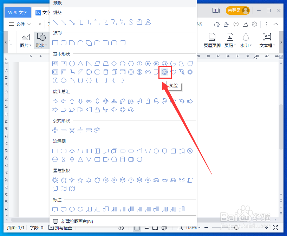287x236 pixels.
Task: Toggle eye protection mode icon
Action: coord(121,228)
